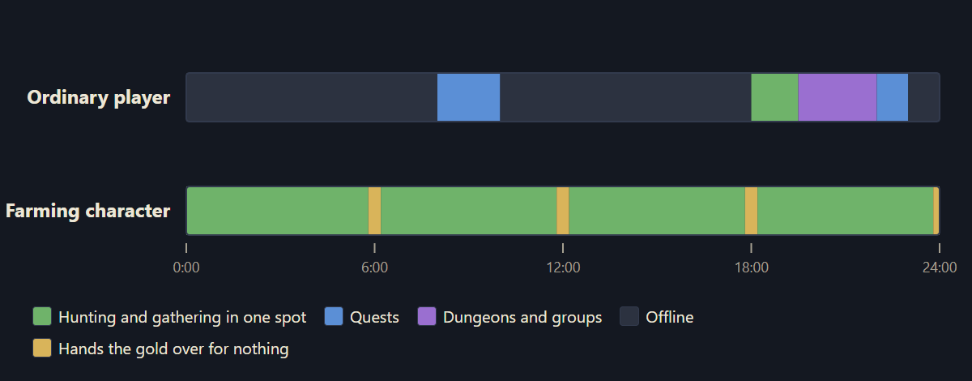This screenshot has width=972, height=381.
Task: Click the 0:00 axis label
Action: click(x=186, y=267)
